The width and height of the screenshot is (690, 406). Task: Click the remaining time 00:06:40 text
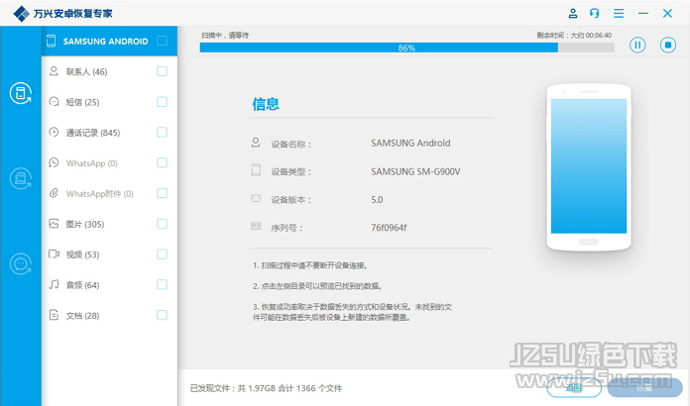tap(574, 35)
